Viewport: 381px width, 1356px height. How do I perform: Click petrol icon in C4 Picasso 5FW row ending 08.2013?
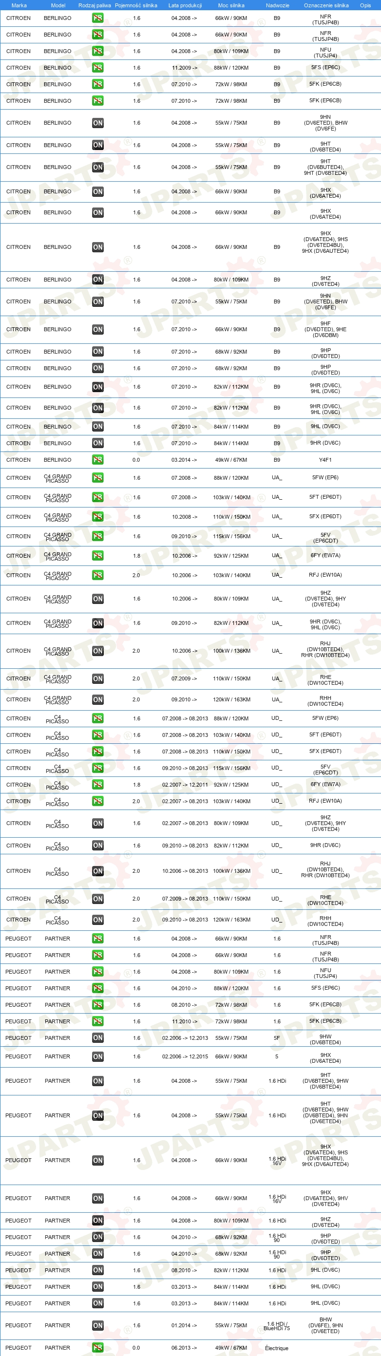97,718
